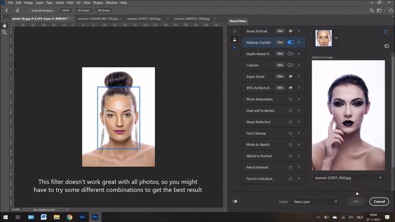Click the info icon for Pencil Artwork
The width and height of the screenshot is (395, 222).
(291, 167)
